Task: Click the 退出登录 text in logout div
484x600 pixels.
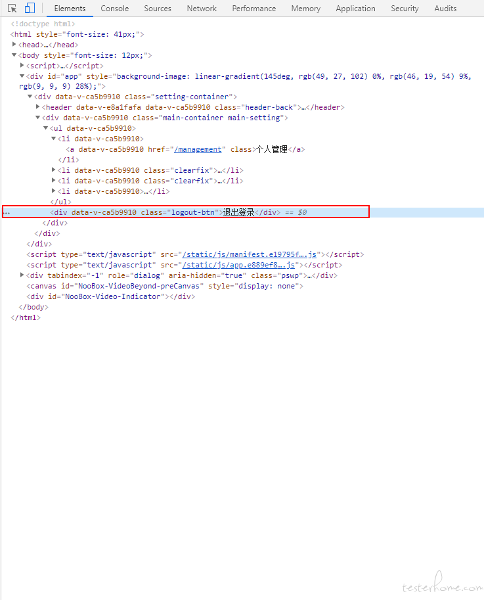Action: (239, 212)
